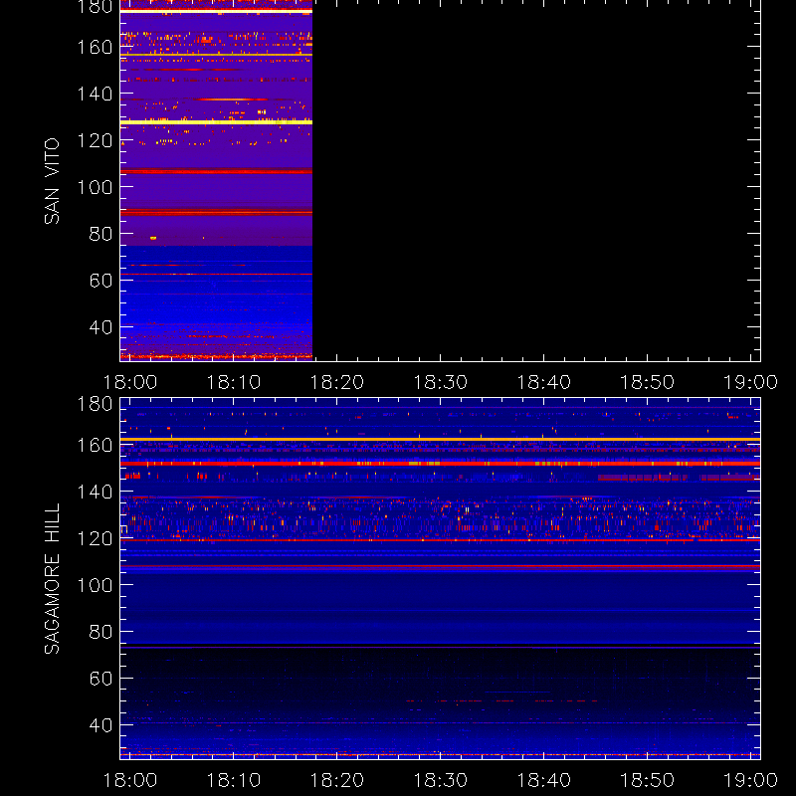Click 18:00 under the San Vito plot
796x796 pixels.
(130, 382)
